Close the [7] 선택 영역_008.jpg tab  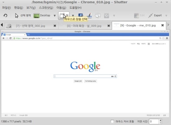coord(55,26)
